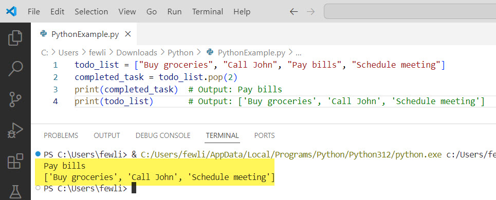Click the python.exe path in terminal command
This screenshot has height=200, width=496.
[x=291, y=154]
